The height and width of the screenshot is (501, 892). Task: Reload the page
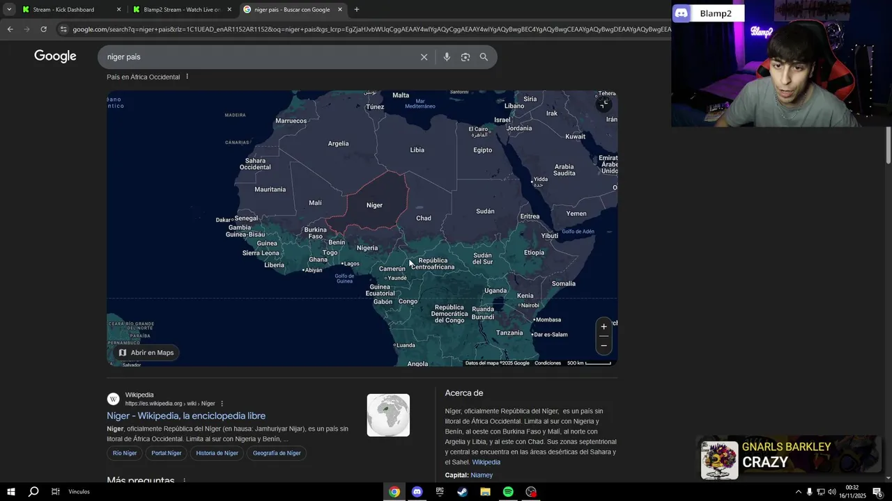tap(43, 29)
